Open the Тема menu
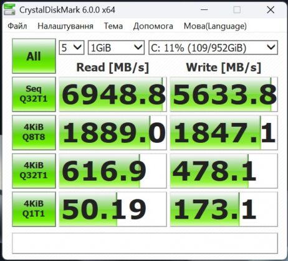The image size is (288, 261). (x=113, y=26)
